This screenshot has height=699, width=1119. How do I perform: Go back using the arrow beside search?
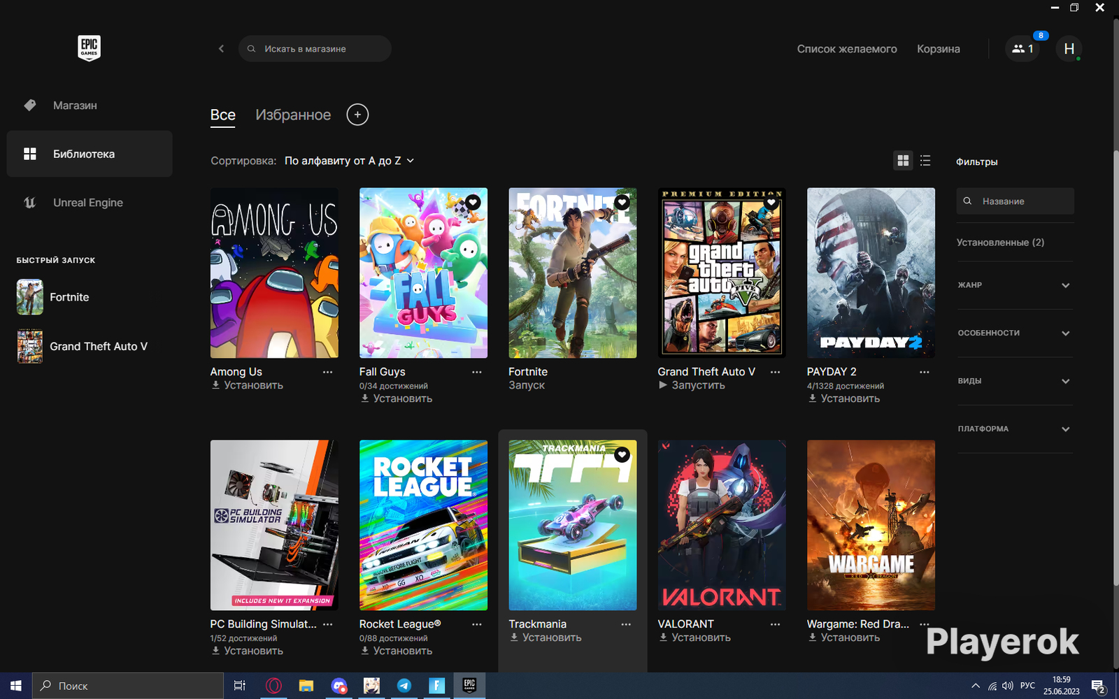point(221,49)
